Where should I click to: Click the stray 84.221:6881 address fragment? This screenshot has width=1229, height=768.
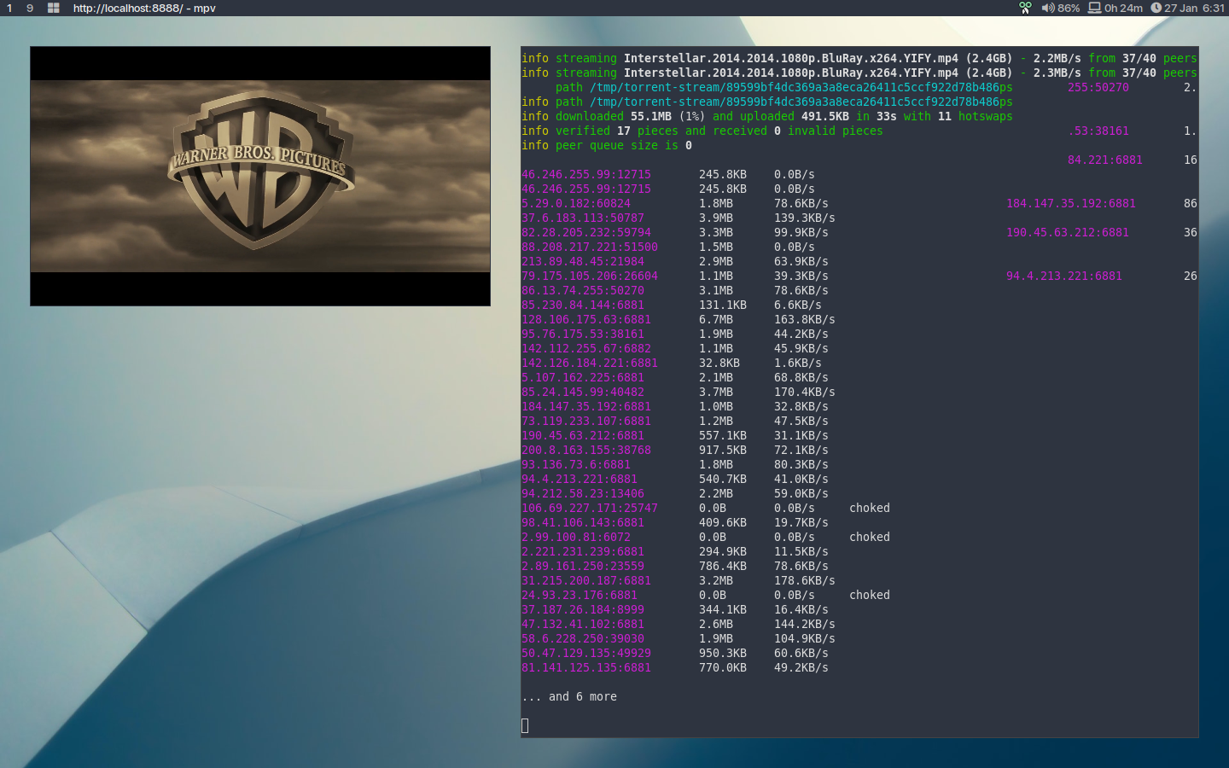1105,160
